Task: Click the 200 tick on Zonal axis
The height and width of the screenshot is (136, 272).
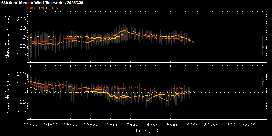Action: 22,19
